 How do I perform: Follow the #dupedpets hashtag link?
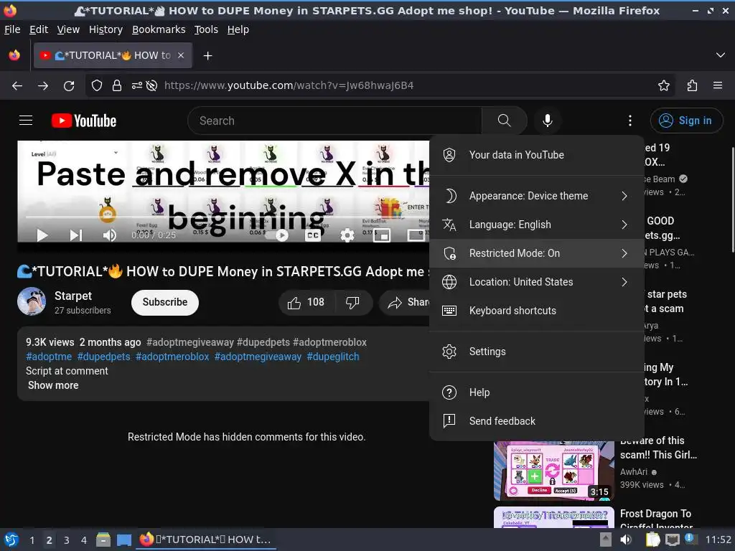click(103, 357)
